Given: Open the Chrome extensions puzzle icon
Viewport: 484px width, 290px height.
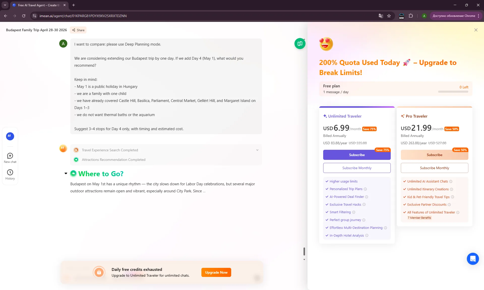Looking at the screenshot, I should [411, 16].
